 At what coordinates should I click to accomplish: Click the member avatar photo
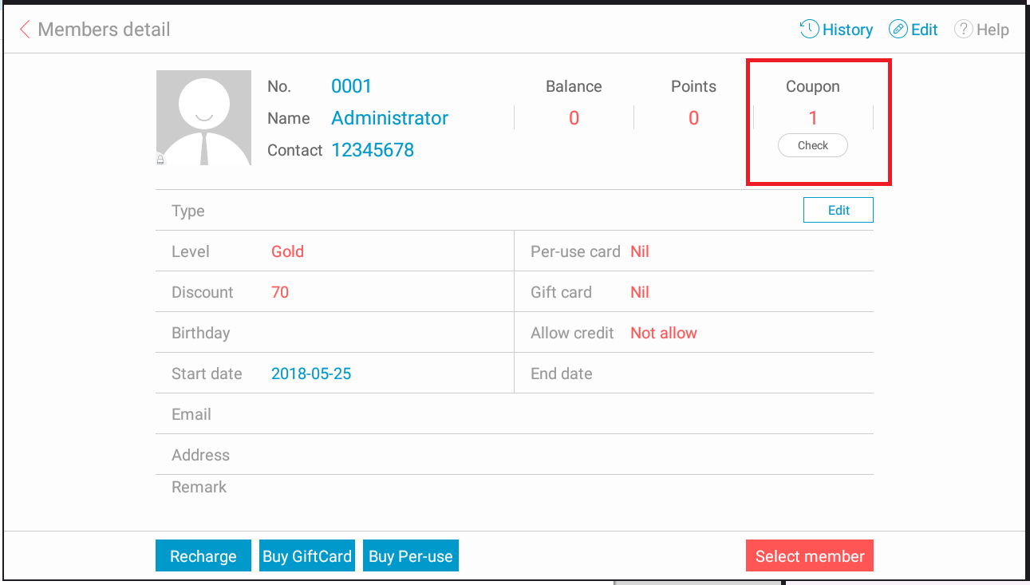(x=203, y=118)
